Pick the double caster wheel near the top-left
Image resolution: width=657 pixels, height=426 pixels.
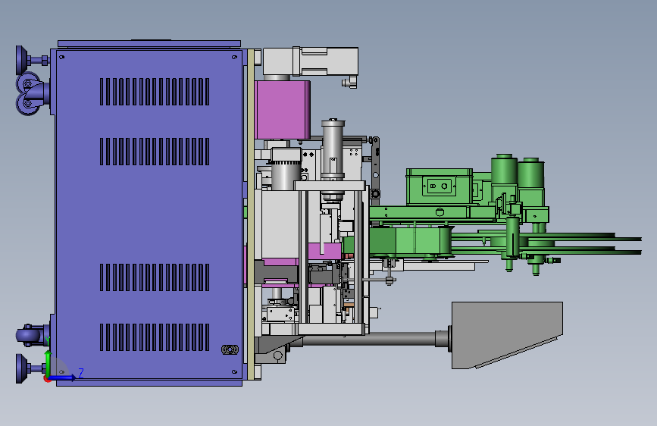[32, 93]
